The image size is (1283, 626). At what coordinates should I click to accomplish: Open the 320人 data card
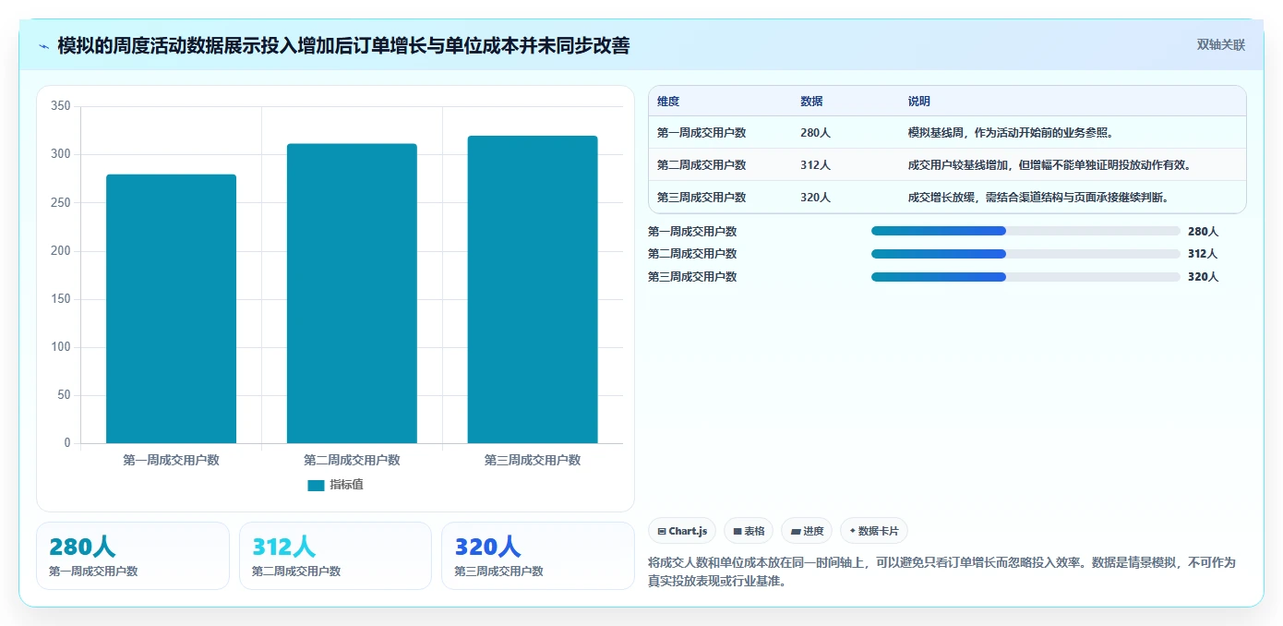538,556
